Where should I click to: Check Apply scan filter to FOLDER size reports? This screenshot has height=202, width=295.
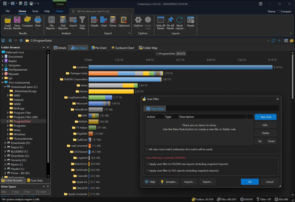click(148, 164)
